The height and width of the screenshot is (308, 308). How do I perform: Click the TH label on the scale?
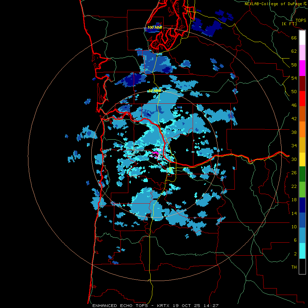coord(294,267)
